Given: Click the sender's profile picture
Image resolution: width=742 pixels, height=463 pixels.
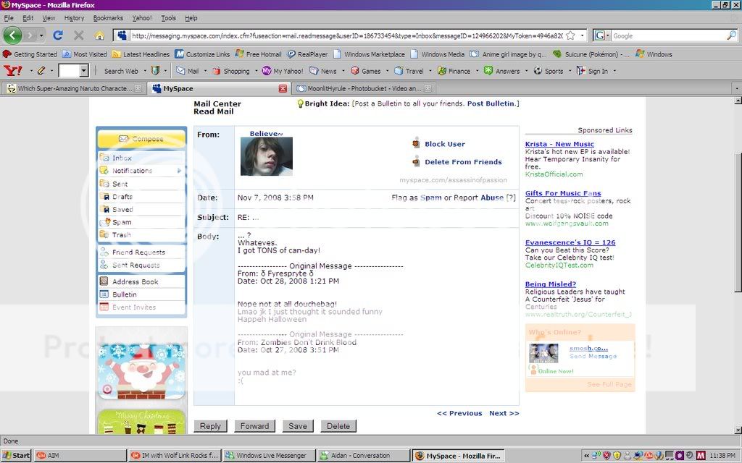Looking at the screenshot, I should point(267,156).
